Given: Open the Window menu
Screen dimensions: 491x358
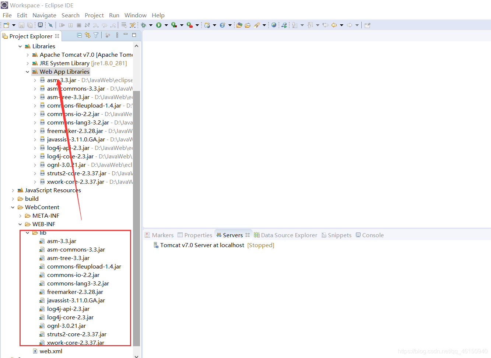Looking at the screenshot, I should point(135,15).
